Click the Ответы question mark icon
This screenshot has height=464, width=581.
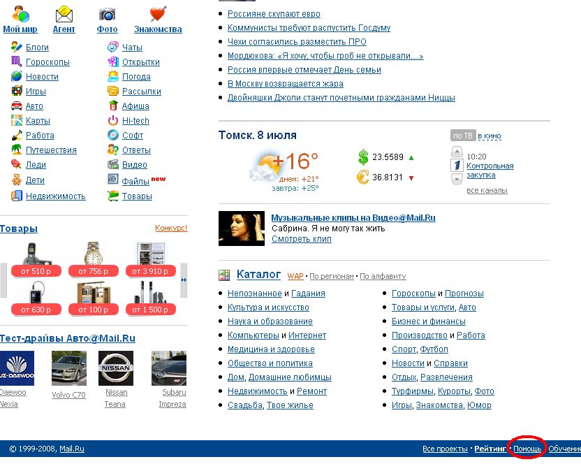tap(113, 150)
